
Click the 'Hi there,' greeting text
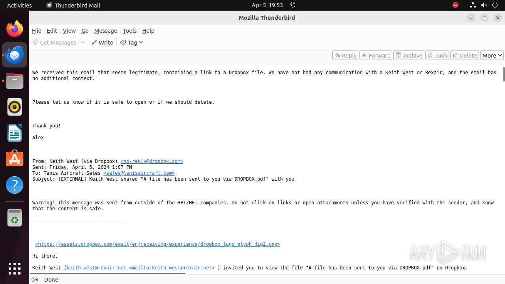pos(45,256)
